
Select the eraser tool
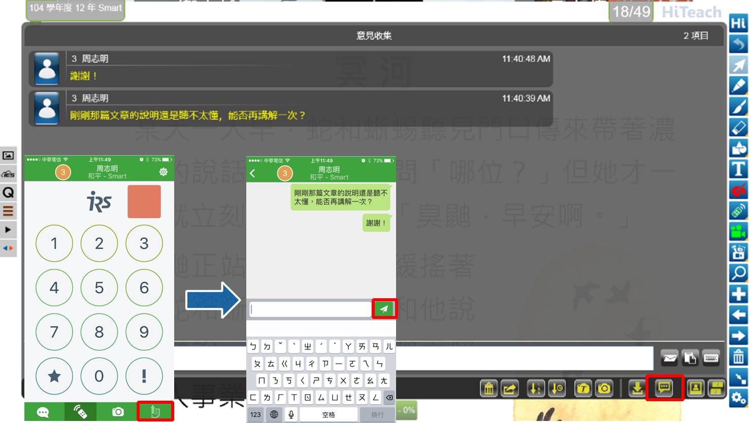click(x=738, y=127)
